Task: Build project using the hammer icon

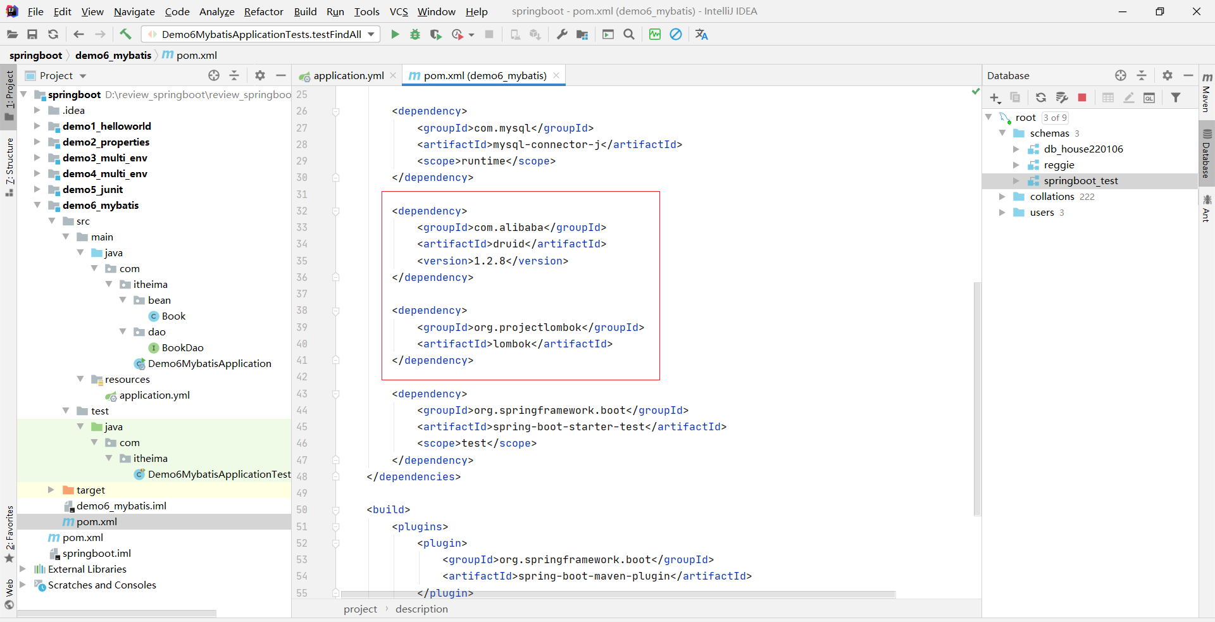Action: [x=125, y=34]
